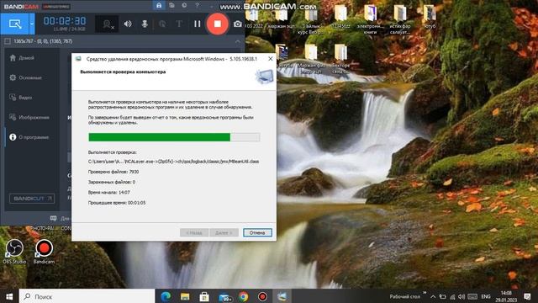Switch the ENG input language
The height and width of the screenshot is (303, 538).
486,296
